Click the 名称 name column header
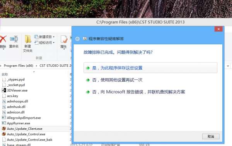Viewport: 232px width, 146px height. pyautogui.click(x=5, y=74)
